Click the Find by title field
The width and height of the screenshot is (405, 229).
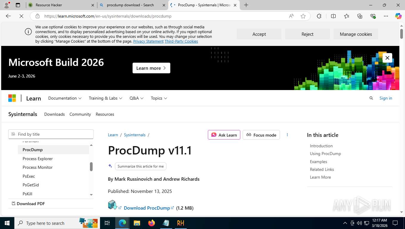click(x=51, y=134)
